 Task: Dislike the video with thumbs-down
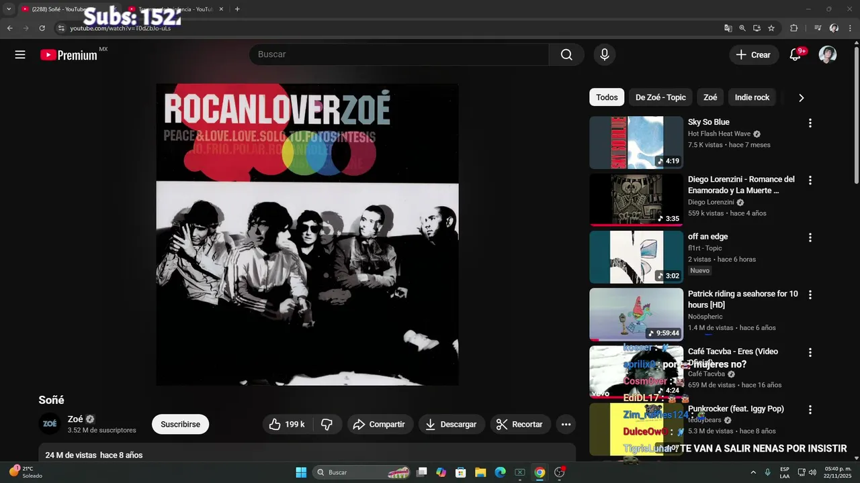point(327,424)
